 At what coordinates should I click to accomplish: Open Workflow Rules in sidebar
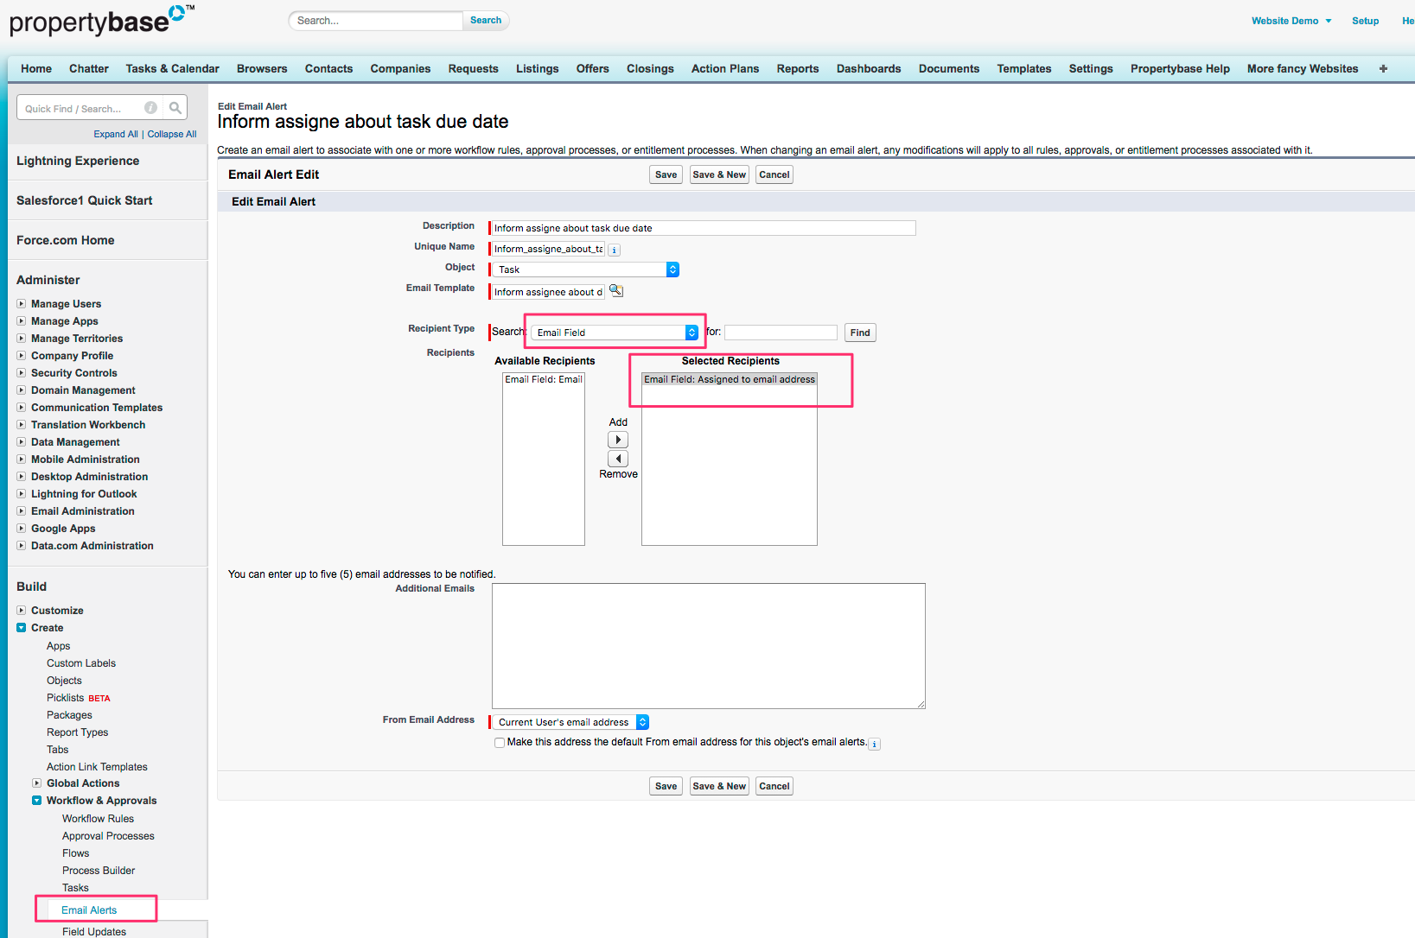pyautogui.click(x=98, y=819)
